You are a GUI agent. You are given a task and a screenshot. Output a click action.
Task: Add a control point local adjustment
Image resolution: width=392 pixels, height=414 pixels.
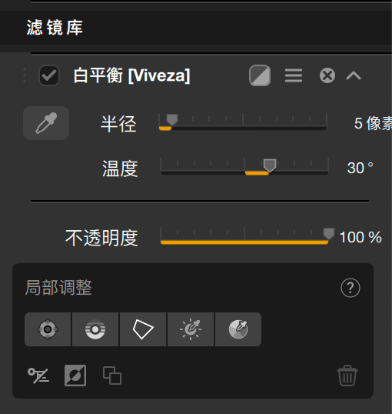click(x=48, y=329)
